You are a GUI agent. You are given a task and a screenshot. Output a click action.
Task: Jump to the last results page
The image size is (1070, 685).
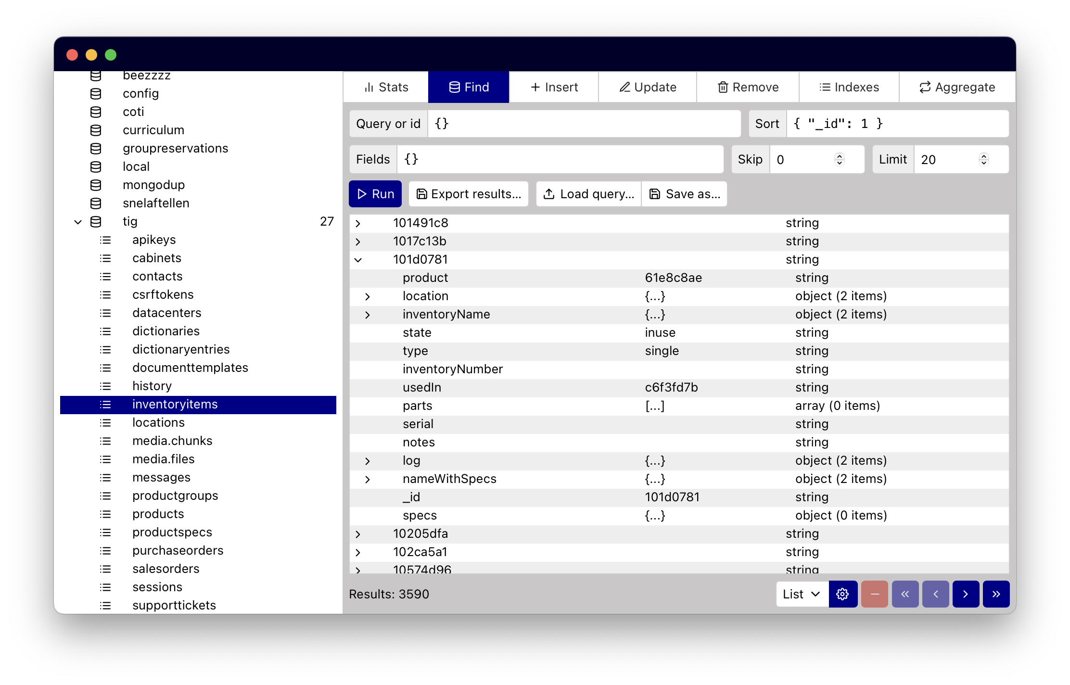(x=996, y=594)
